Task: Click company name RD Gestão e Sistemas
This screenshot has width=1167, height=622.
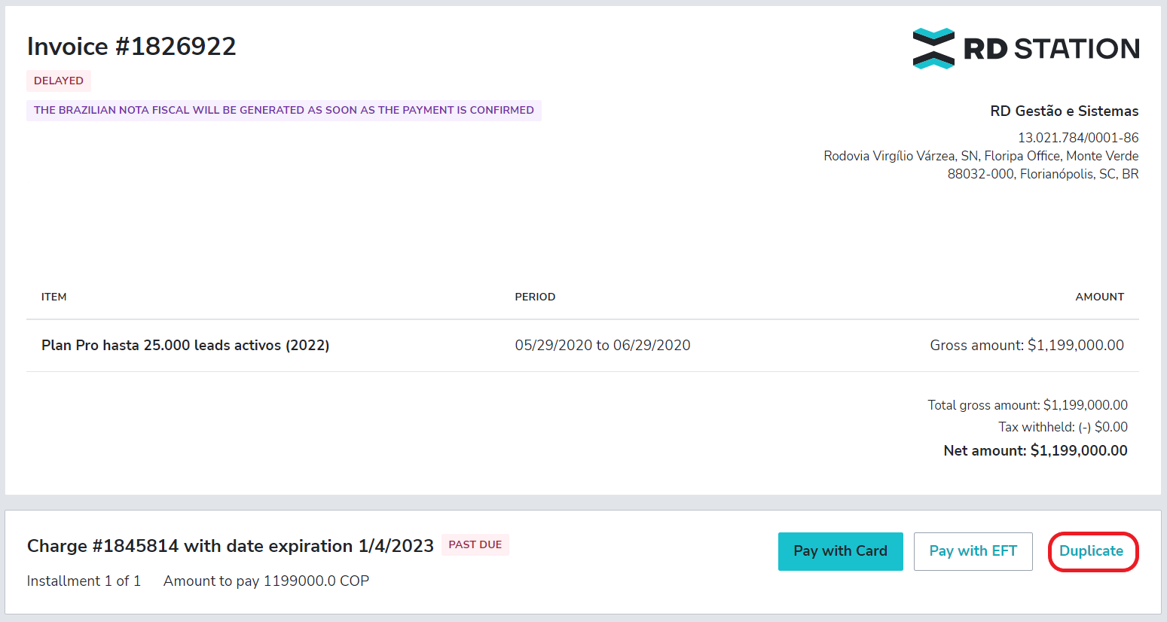Action: [x=1064, y=111]
